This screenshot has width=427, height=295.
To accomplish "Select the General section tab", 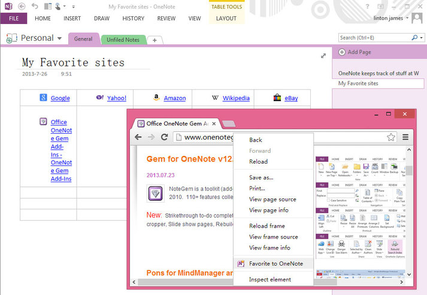I will tap(83, 39).
